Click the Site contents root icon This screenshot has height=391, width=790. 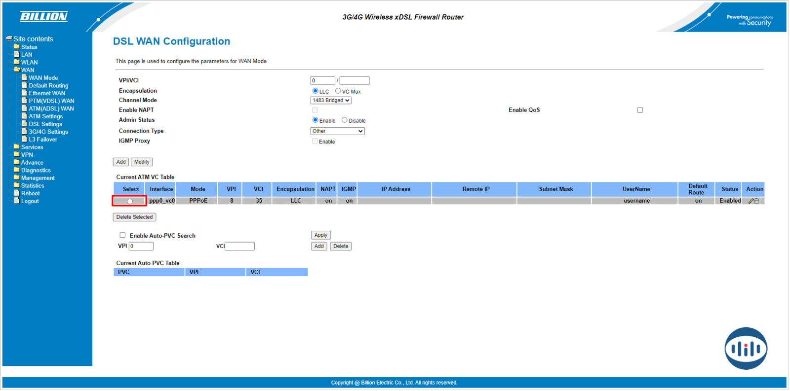(9, 39)
